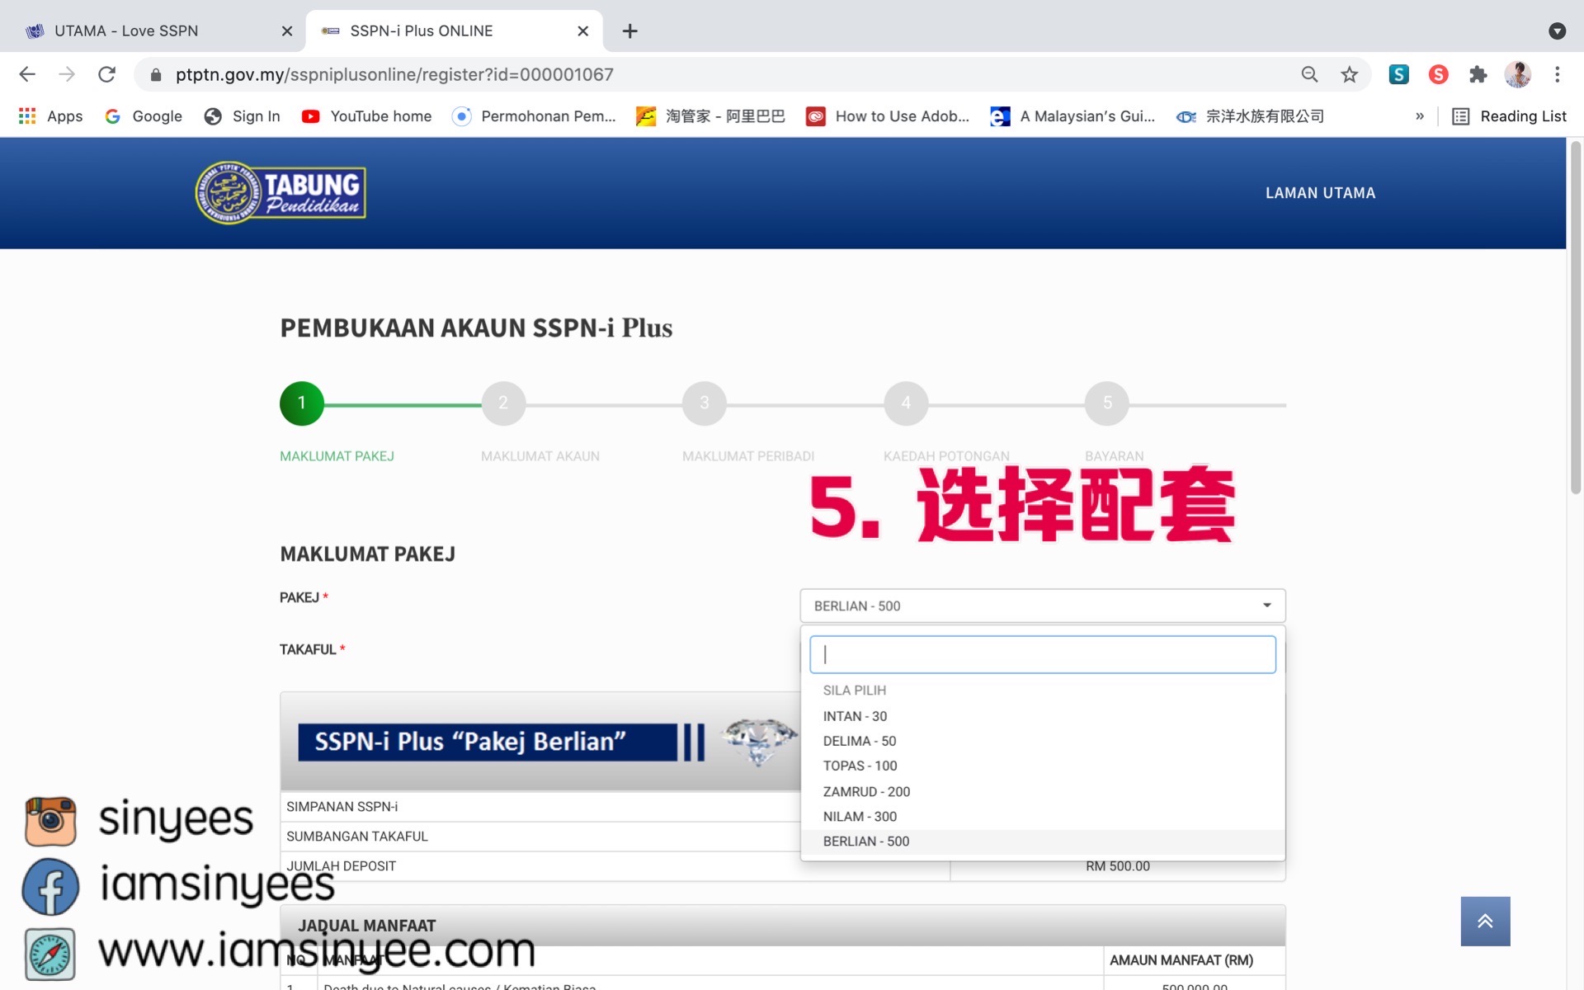Bookmark this page with star icon

[1349, 74]
